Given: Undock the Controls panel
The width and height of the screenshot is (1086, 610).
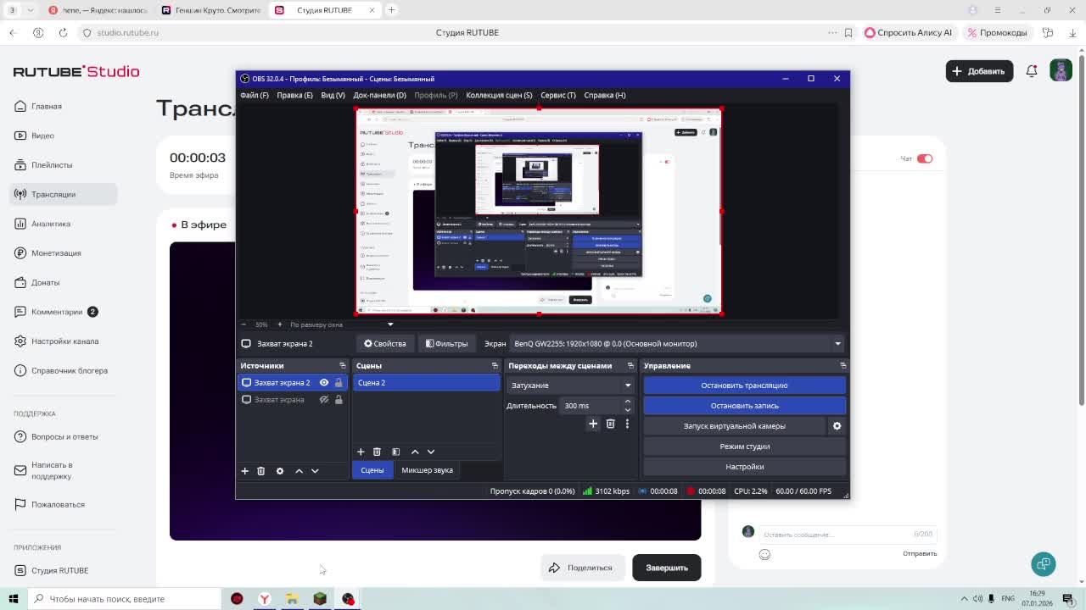Looking at the screenshot, I should point(842,366).
